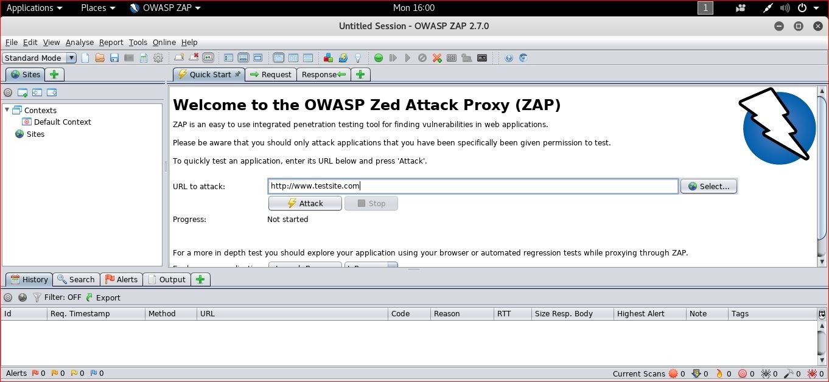829x382 pixels.
Task: Switch to the Output tab
Action: [167, 279]
